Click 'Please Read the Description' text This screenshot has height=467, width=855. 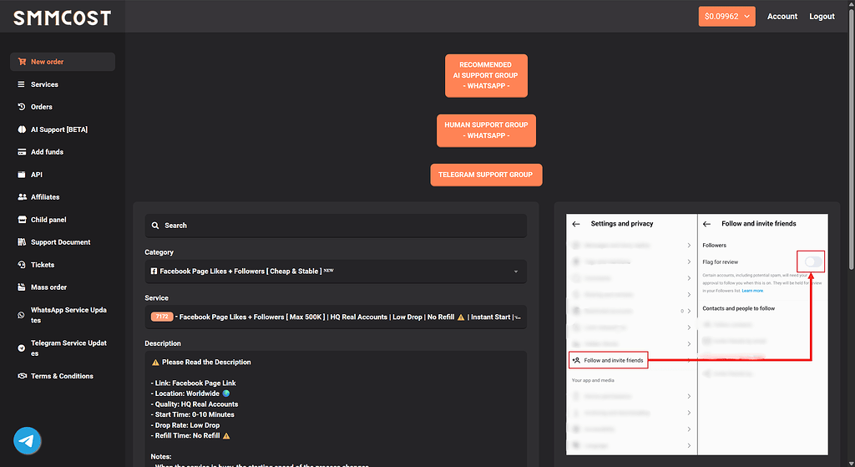tap(206, 363)
